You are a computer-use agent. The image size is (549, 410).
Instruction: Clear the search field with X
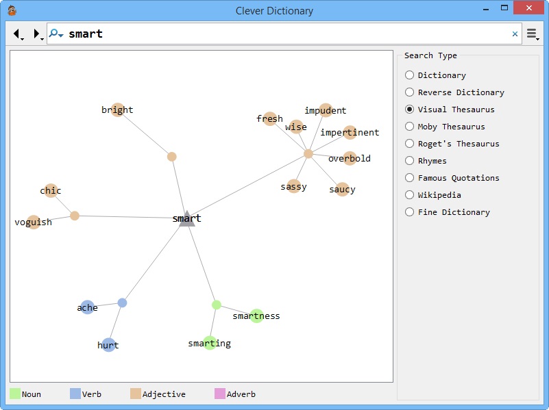[515, 34]
